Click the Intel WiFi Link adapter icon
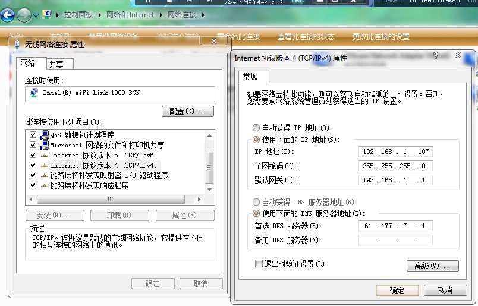478x306 pixels. 34,93
